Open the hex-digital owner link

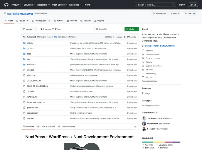click(x=14, y=14)
